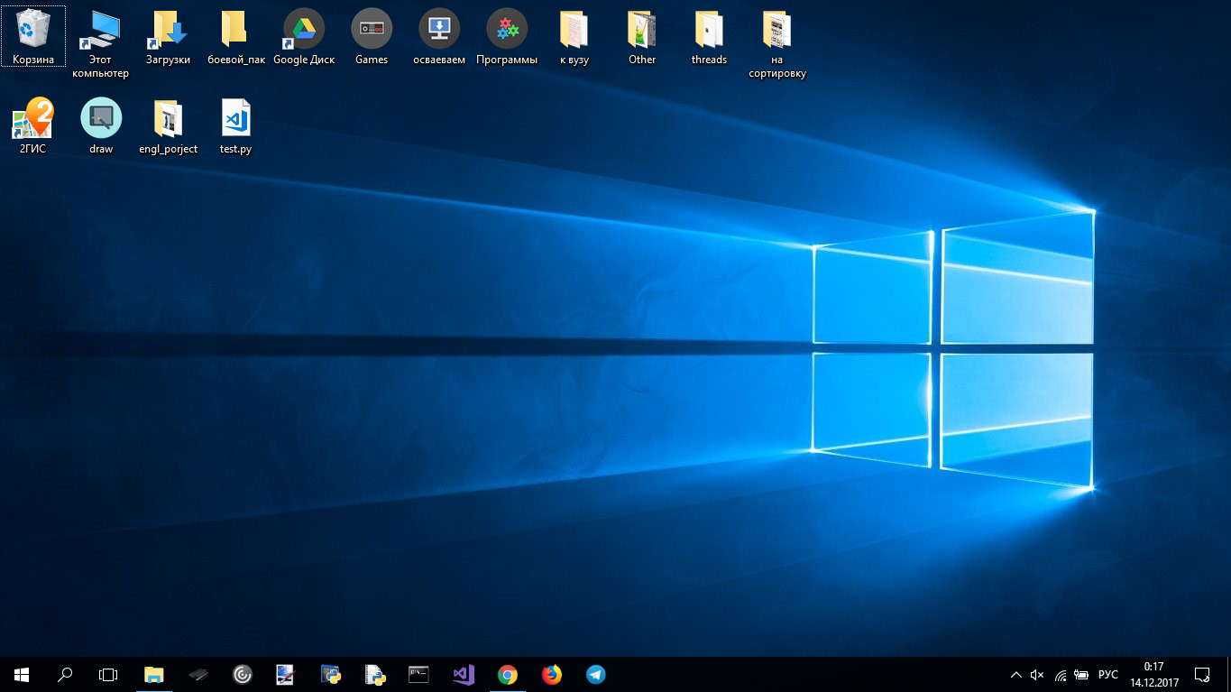The width and height of the screenshot is (1231, 692).
Task: Switch to Google Chrome in the taskbar
Action: 507,674
